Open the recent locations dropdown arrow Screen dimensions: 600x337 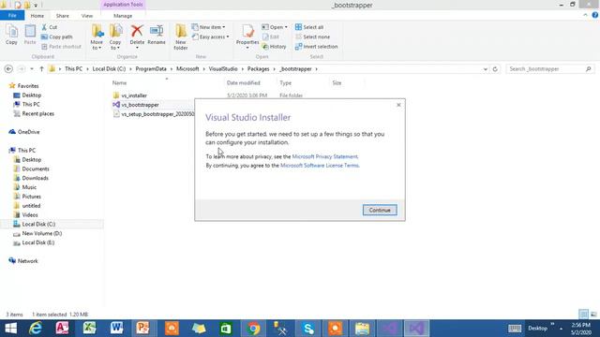[x=32, y=68]
